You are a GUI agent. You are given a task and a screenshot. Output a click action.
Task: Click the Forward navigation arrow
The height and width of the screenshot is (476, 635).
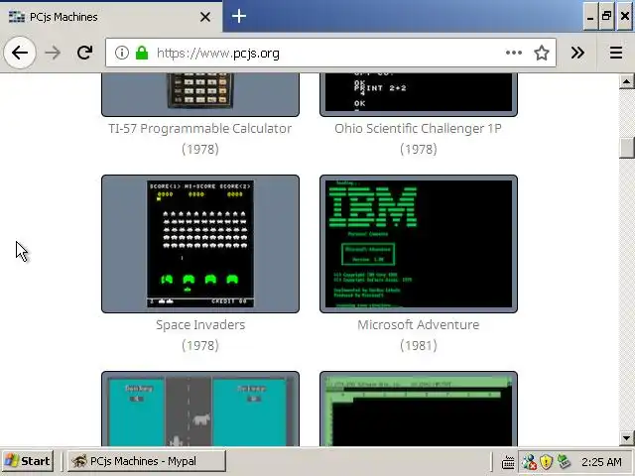point(53,53)
